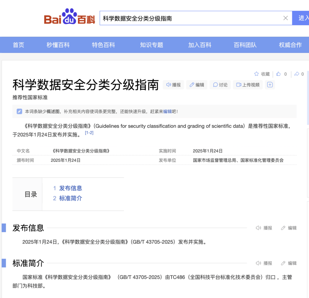
Task: Click the plus icon beside 上传视频
Action: pyautogui.click(x=270, y=85)
